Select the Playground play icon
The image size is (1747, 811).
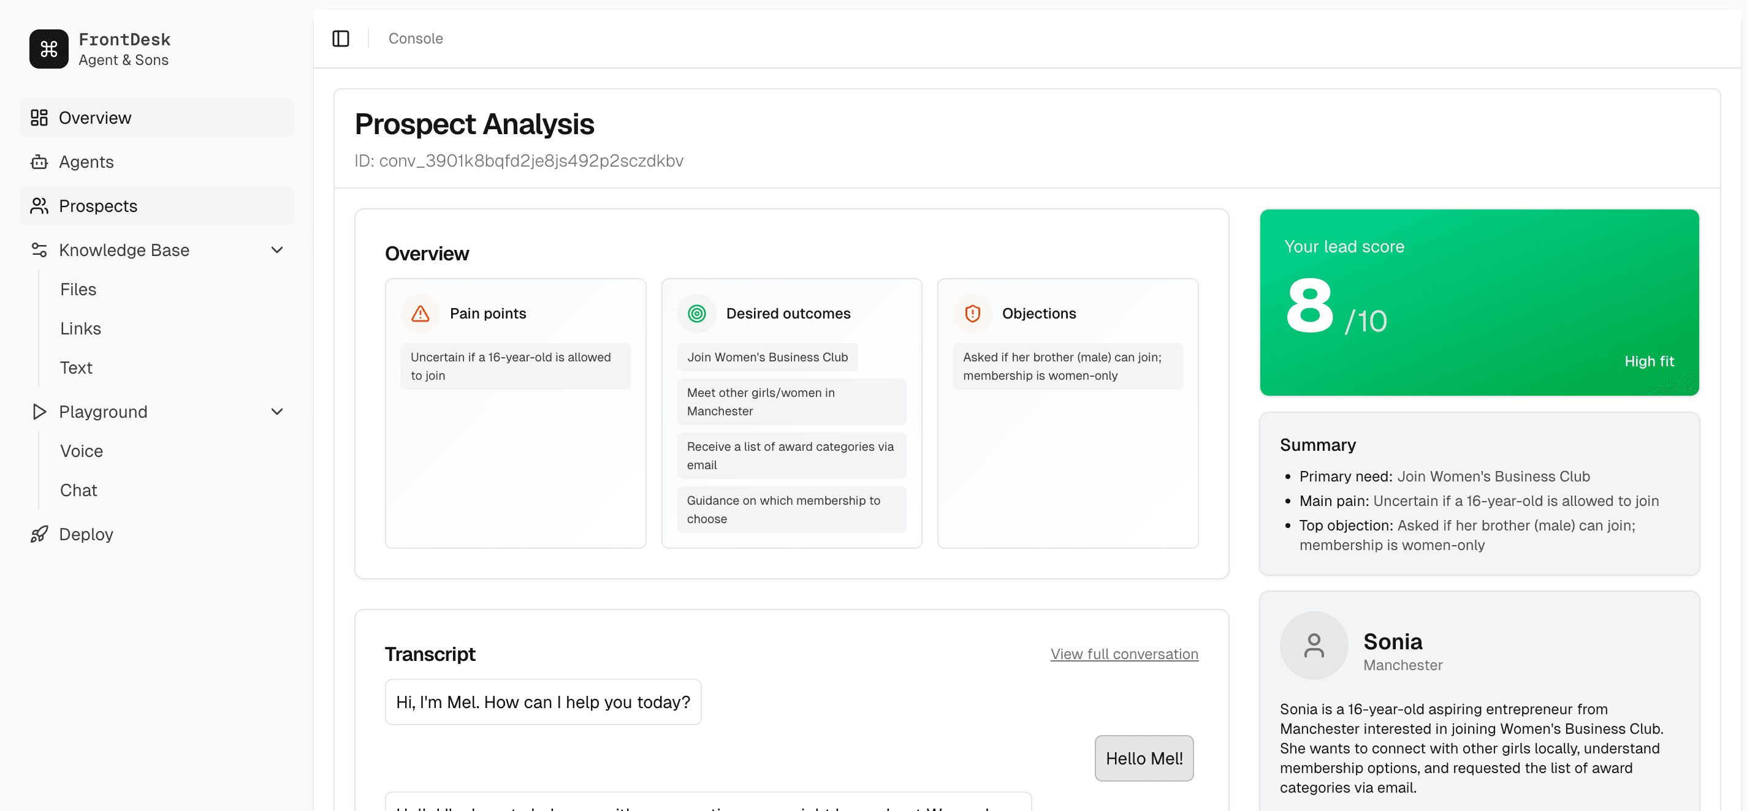[39, 411]
